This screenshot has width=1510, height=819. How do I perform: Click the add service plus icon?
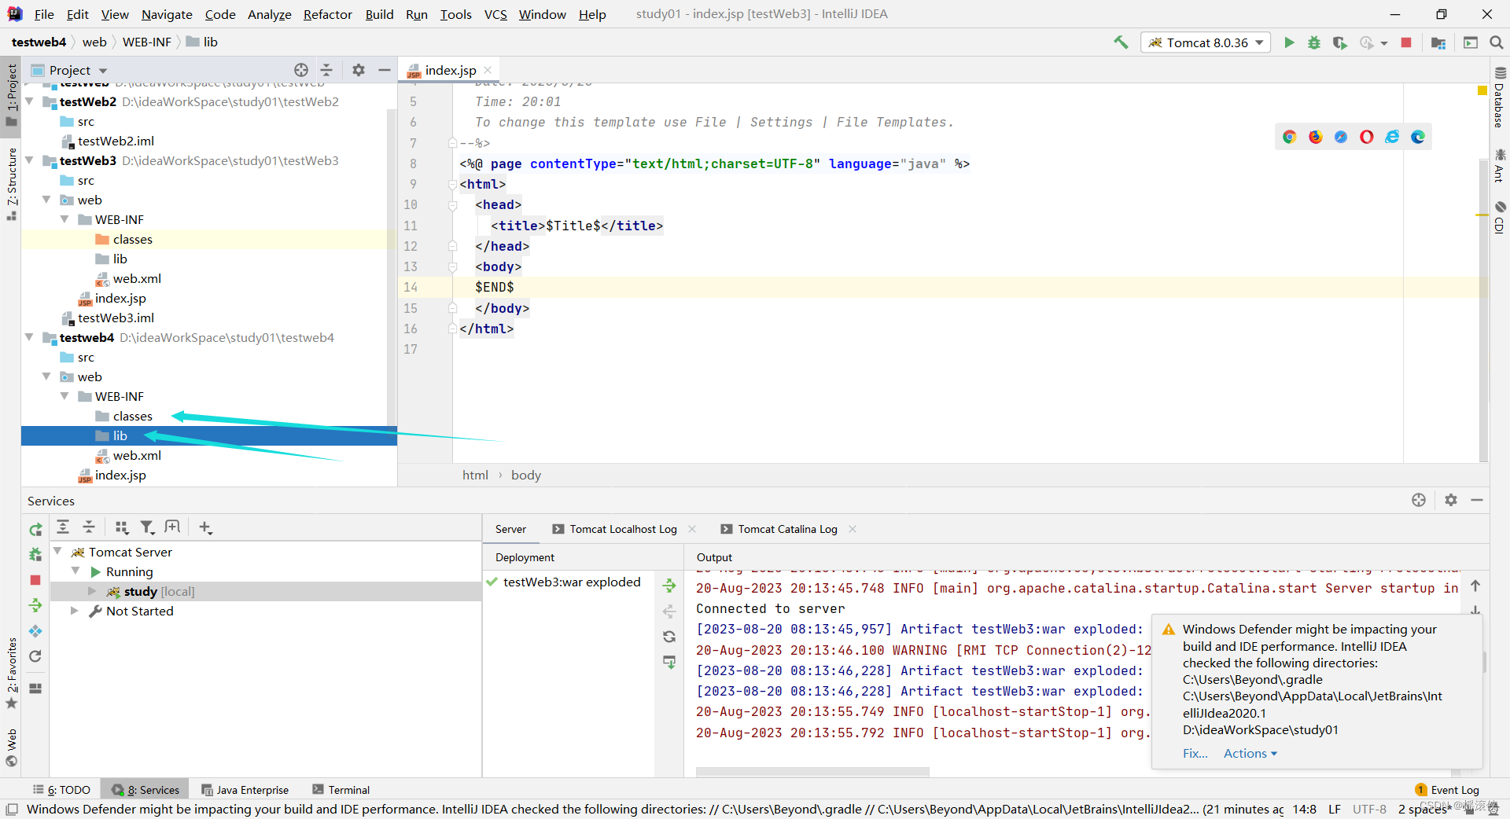[x=205, y=527]
